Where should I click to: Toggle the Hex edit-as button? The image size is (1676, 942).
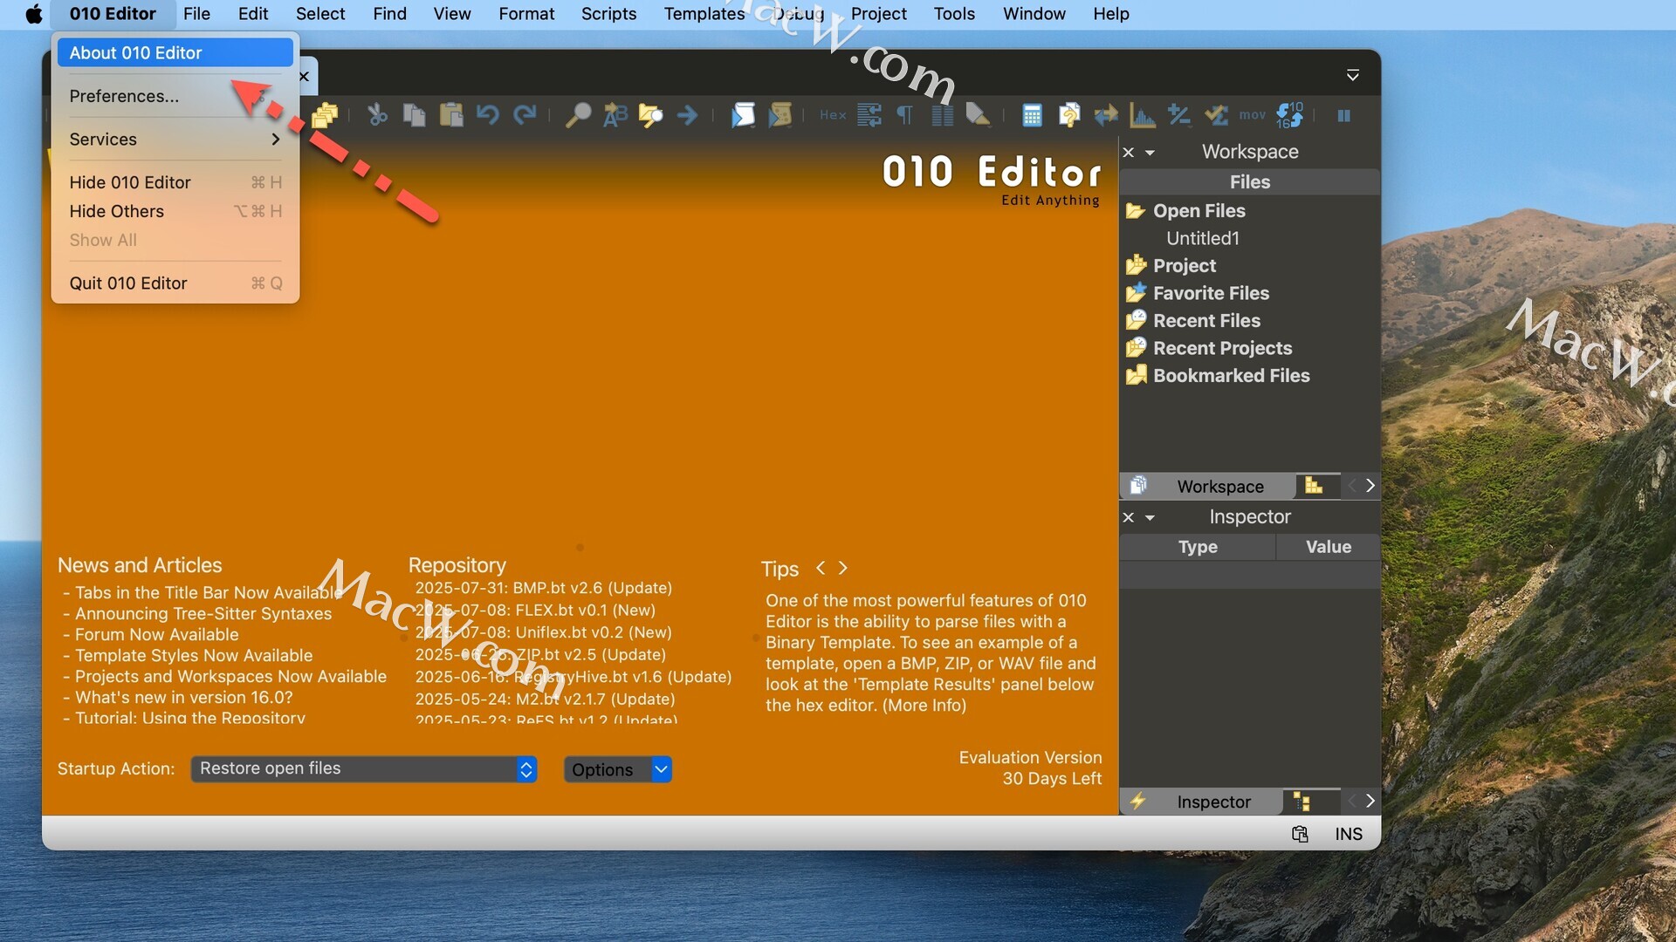[x=833, y=115]
